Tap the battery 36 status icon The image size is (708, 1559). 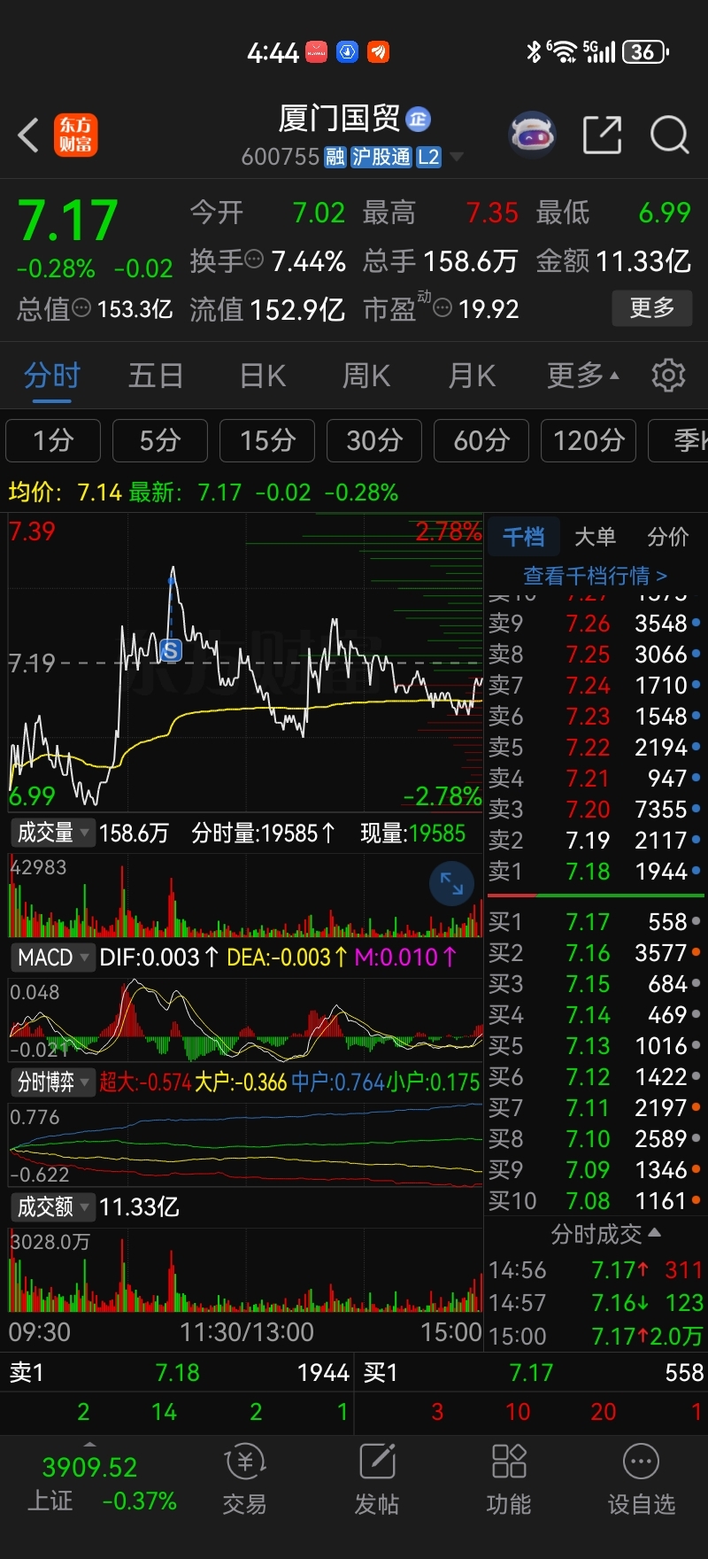pyautogui.click(x=645, y=51)
